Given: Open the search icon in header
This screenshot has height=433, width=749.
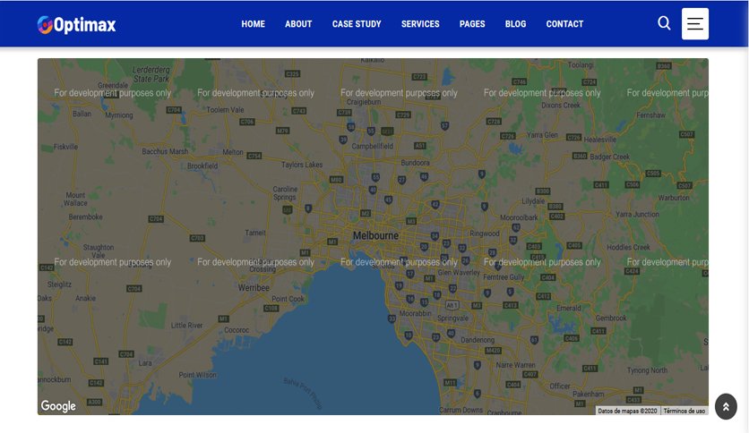Looking at the screenshot, I should (664, 23).
